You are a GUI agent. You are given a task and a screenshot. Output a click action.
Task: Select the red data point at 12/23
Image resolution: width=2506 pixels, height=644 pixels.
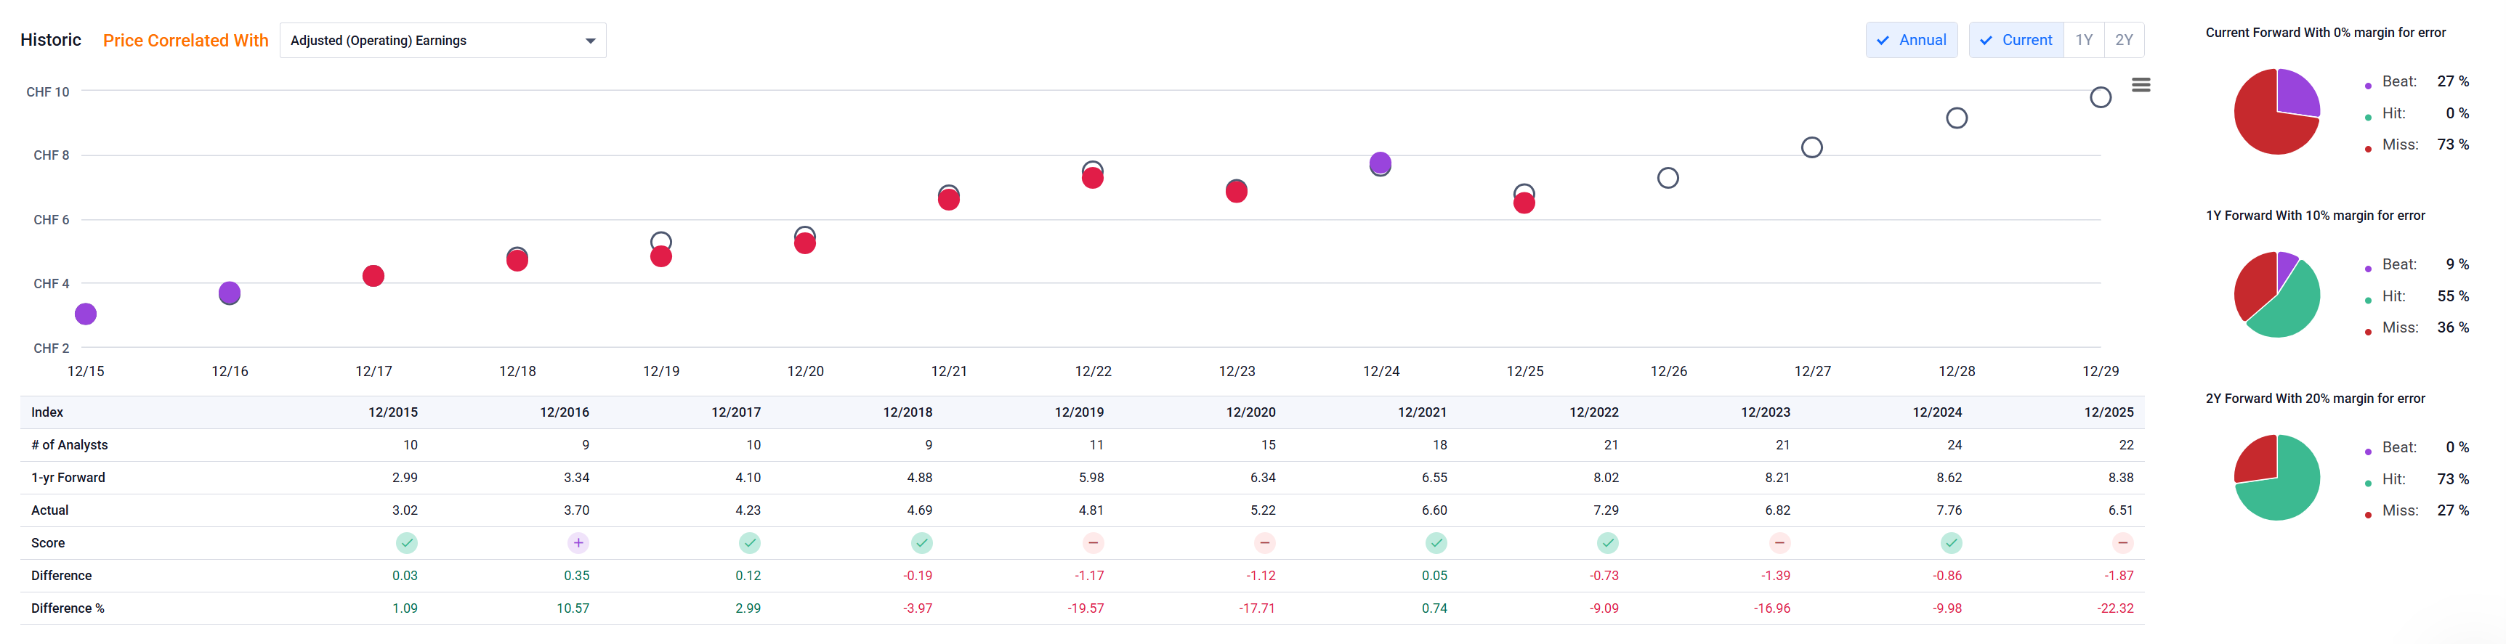1237,192
